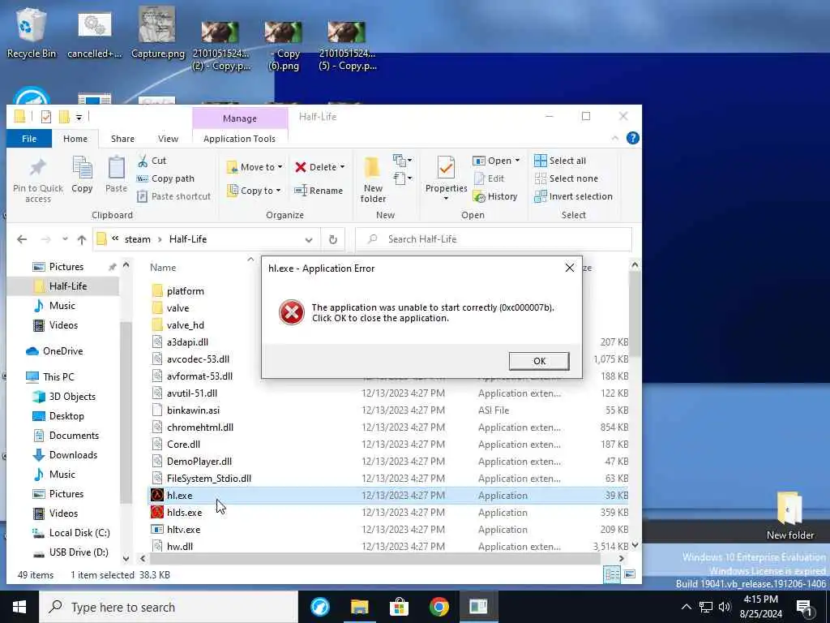
Task: Select Cut in the Clipboard group
Action: pyautogui.click(x=152, y=161)
